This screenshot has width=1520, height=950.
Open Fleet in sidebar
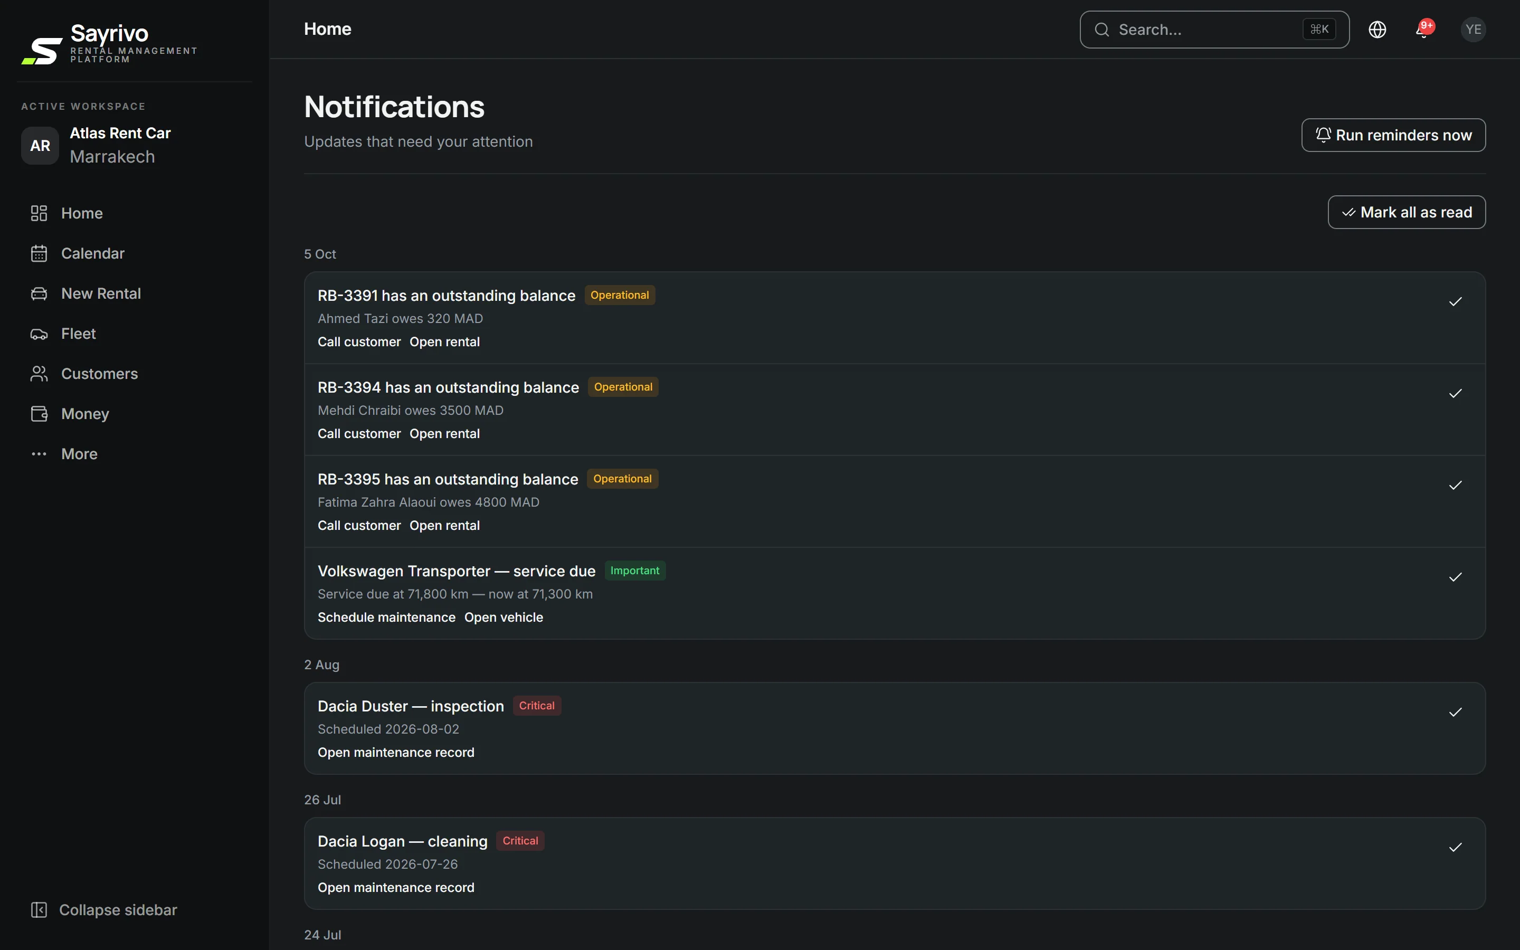point(135,334)
